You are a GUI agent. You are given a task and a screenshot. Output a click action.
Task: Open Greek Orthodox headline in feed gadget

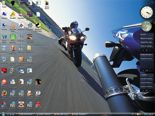[147, 83]
